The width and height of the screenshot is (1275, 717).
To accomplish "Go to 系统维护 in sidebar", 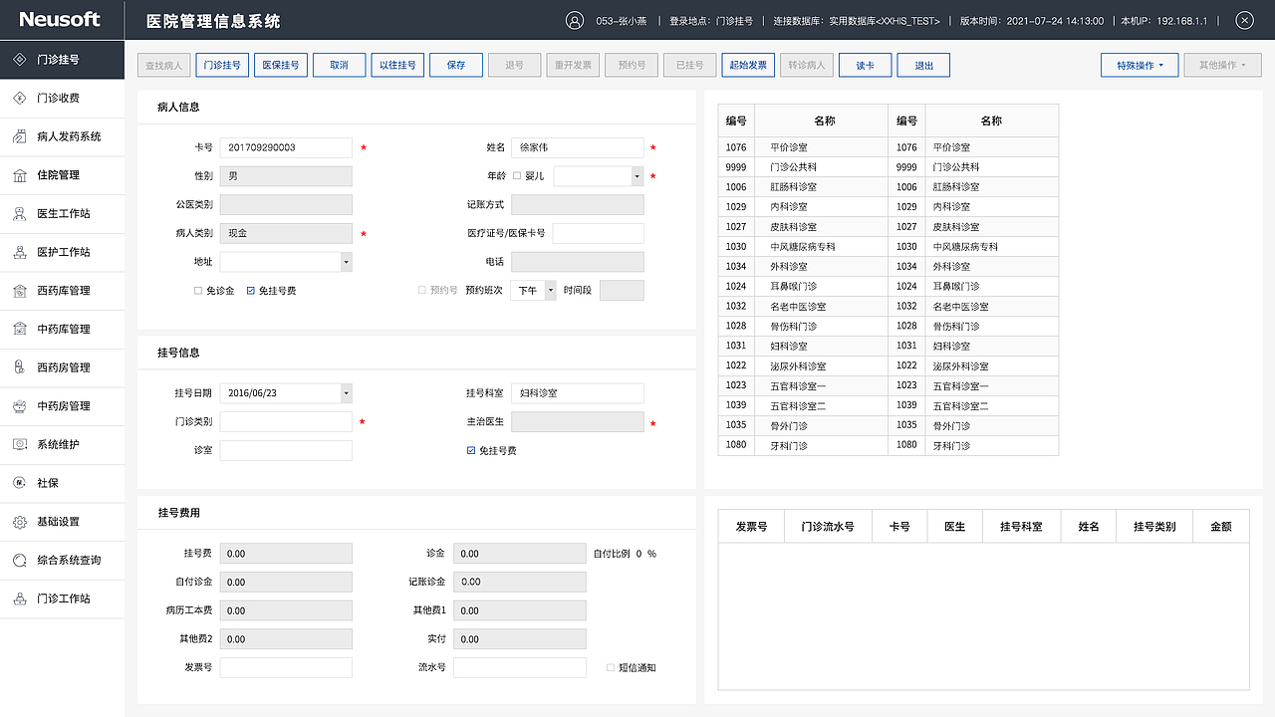I will click(62, 444).
